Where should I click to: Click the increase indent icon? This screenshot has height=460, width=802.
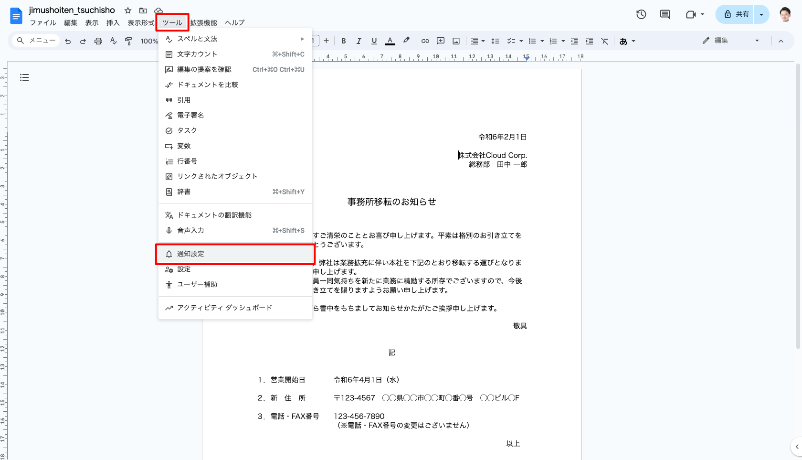[590, 41]
